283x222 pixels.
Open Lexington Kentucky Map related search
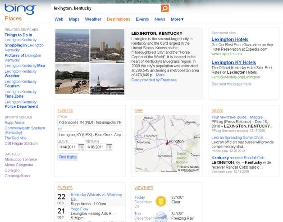(25, 66)
